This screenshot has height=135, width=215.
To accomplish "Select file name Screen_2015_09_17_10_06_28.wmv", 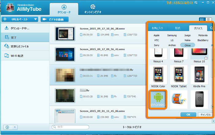I will pyautogui.click(x=102, y=29).
